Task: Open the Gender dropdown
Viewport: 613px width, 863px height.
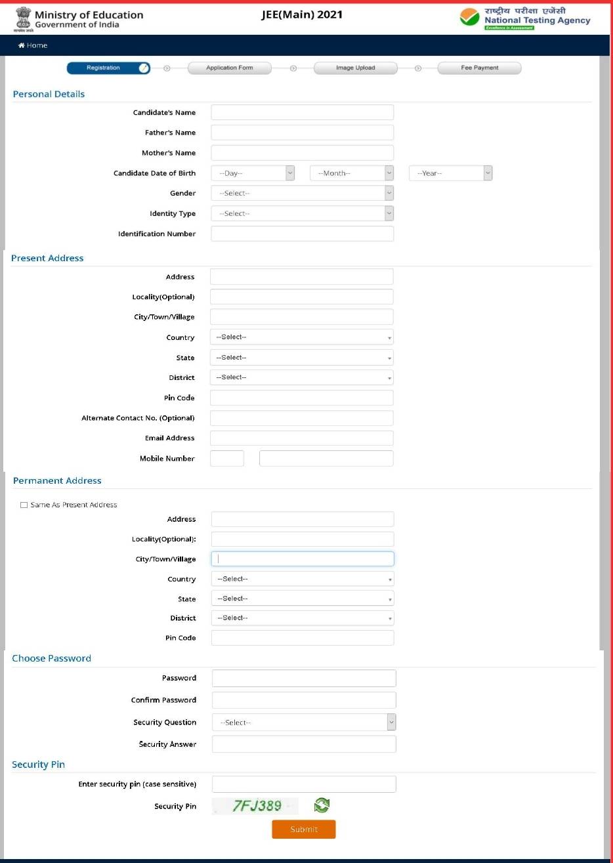Action: point(302,193)
